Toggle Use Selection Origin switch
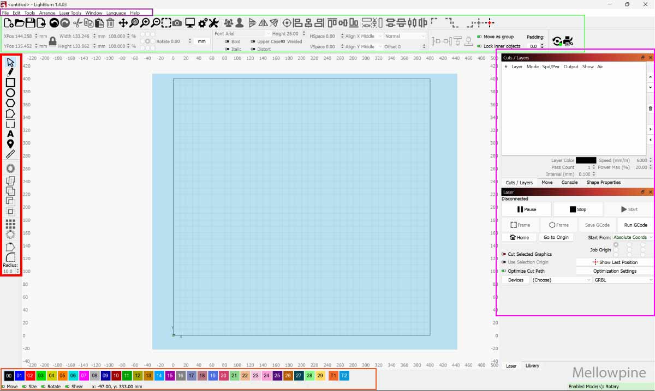655x391 pixels. pos(504,262)
